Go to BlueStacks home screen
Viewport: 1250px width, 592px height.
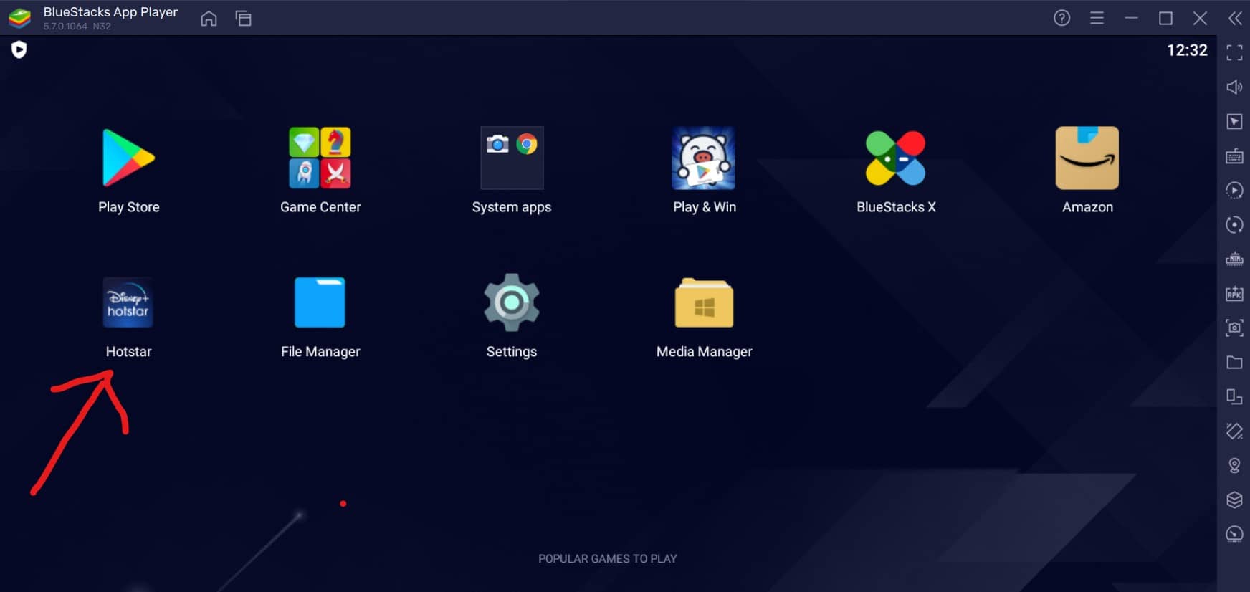[209, 19]
